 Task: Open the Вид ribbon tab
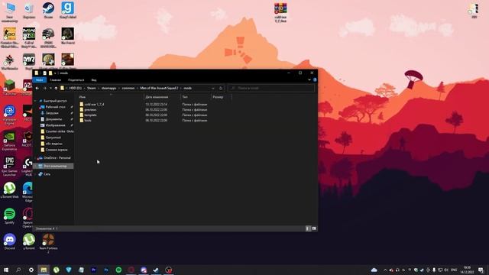coord(94,80)
